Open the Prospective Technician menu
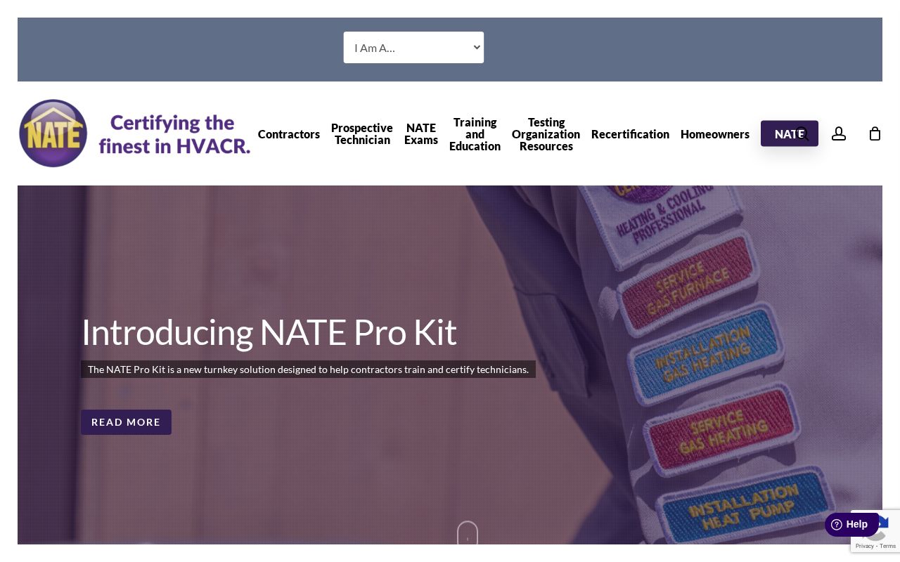Viewport: 900px width, 562px height. [362, 133]
